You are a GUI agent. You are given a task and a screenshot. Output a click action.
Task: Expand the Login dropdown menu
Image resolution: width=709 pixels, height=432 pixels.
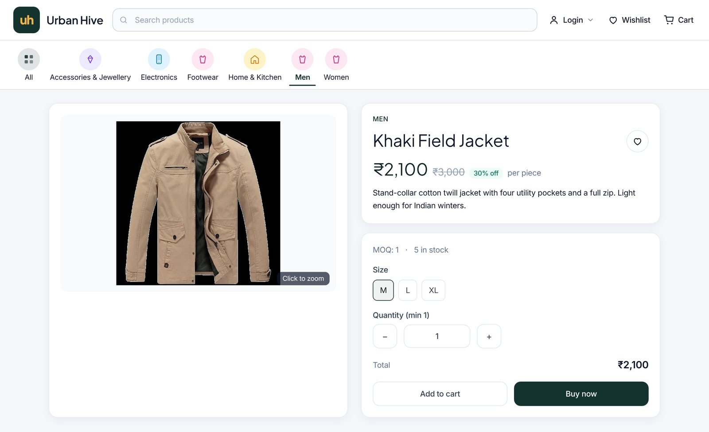pyautogui.click(x=571, y=20)
